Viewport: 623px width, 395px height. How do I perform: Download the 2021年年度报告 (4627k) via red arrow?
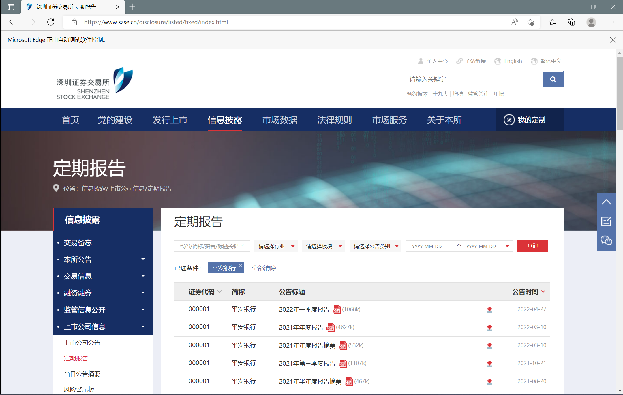click(489, 328)
